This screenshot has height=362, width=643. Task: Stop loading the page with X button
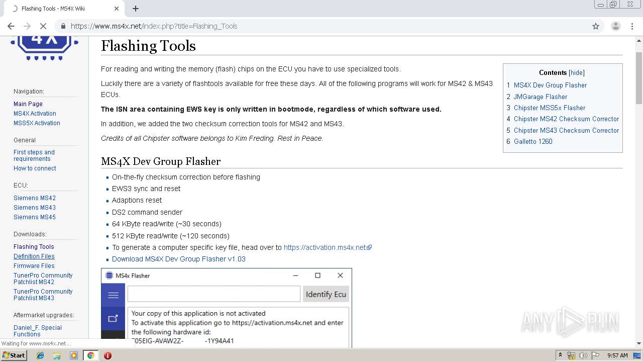pos(43,26)
